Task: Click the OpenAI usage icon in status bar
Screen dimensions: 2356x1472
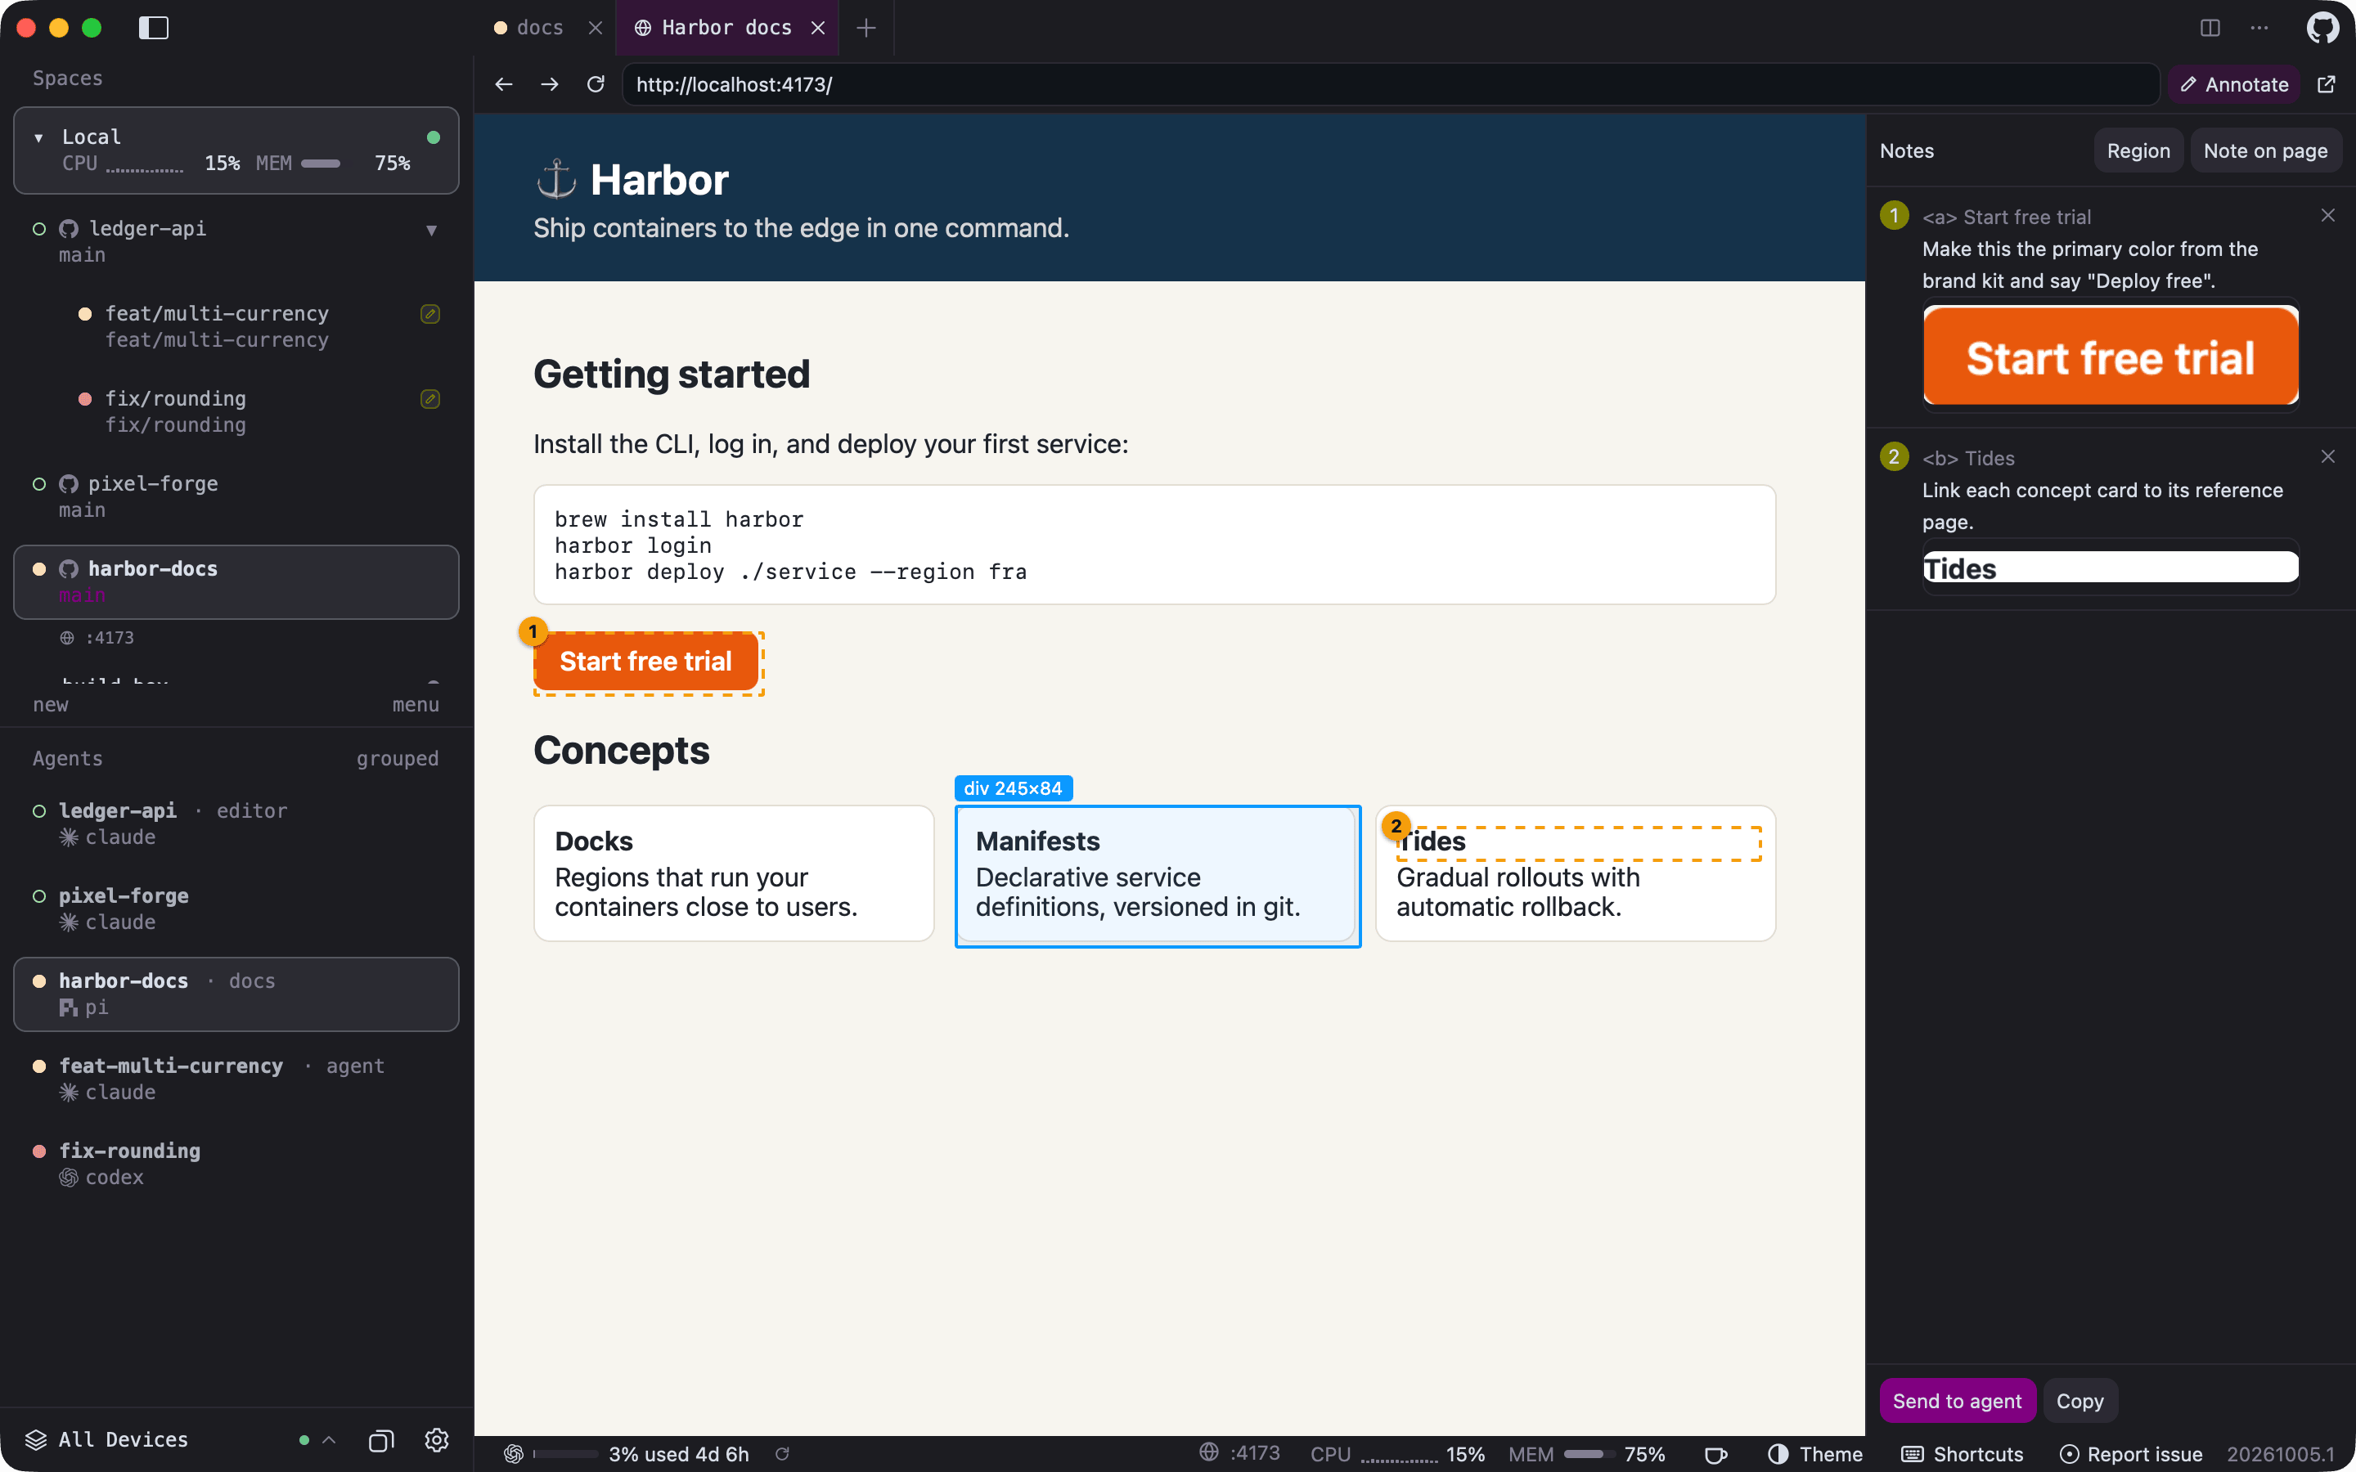Action: coord(513,1453)
